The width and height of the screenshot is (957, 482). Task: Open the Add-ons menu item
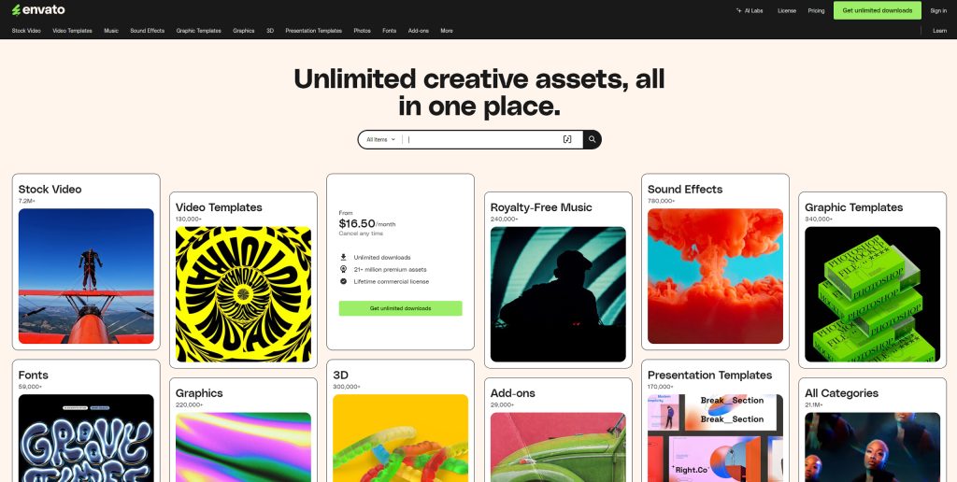coord(418,31)
